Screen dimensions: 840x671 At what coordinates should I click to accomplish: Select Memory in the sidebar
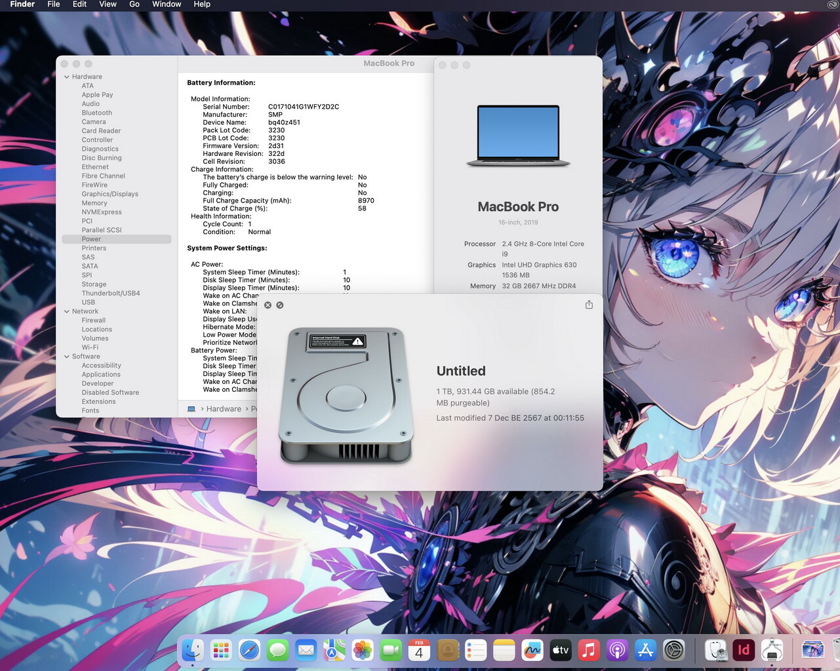pyautogui.click(x=94, y=203)
